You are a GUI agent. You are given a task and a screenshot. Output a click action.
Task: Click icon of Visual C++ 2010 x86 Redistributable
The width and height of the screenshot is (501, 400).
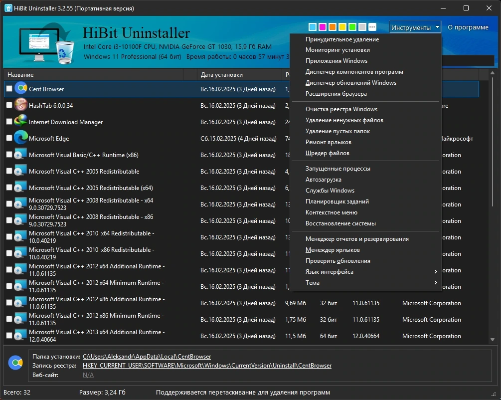click(x=21, y=253)
